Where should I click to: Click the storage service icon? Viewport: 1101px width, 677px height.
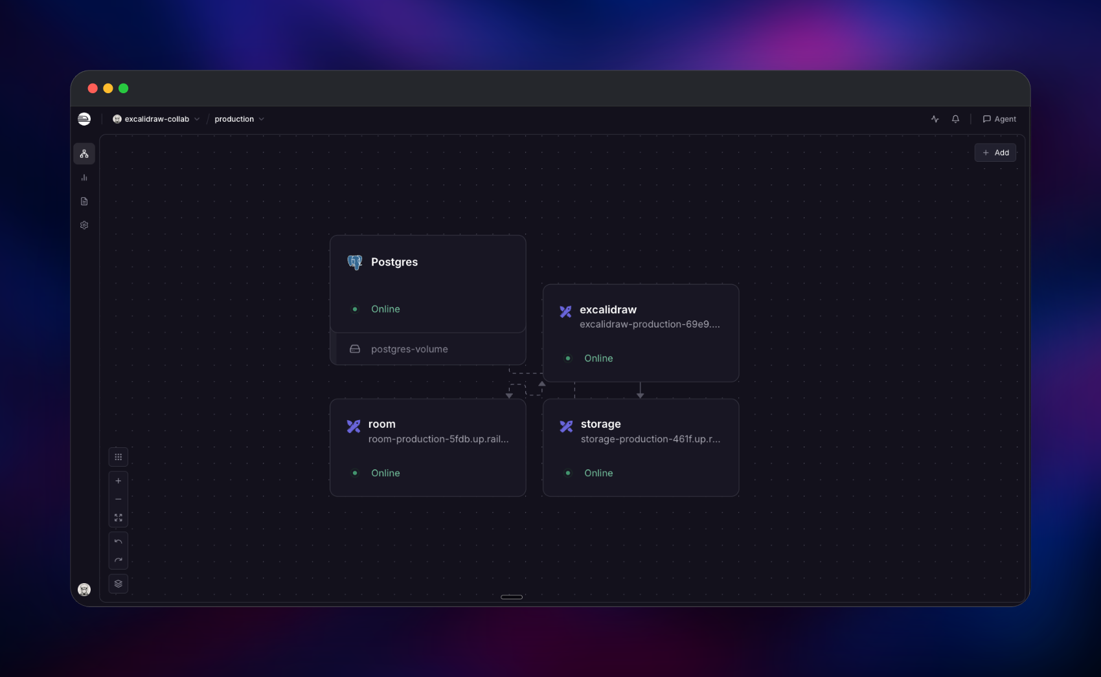(566, 426)
